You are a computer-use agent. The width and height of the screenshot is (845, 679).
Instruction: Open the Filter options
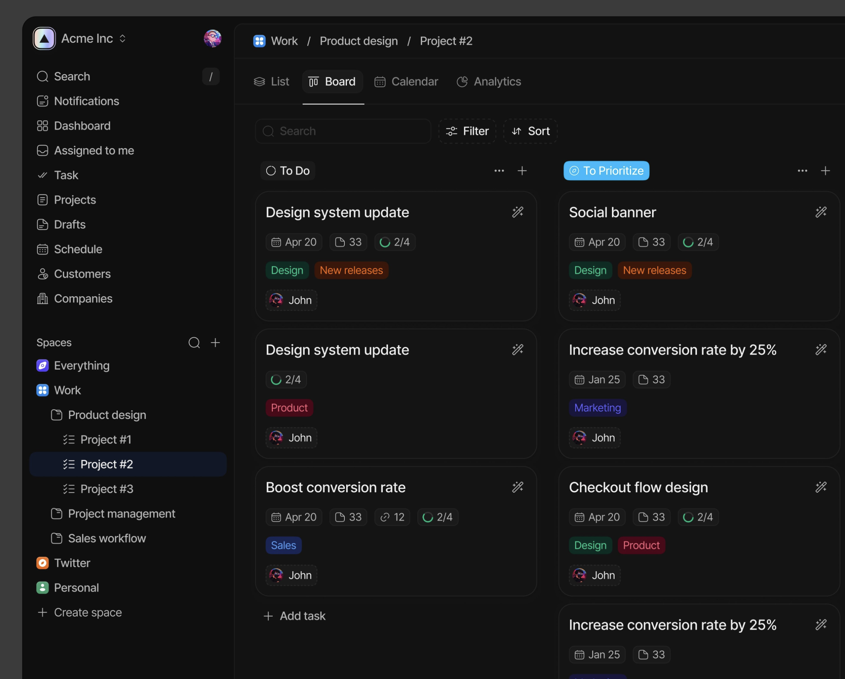pyautogui.click(x=467, y=131)
